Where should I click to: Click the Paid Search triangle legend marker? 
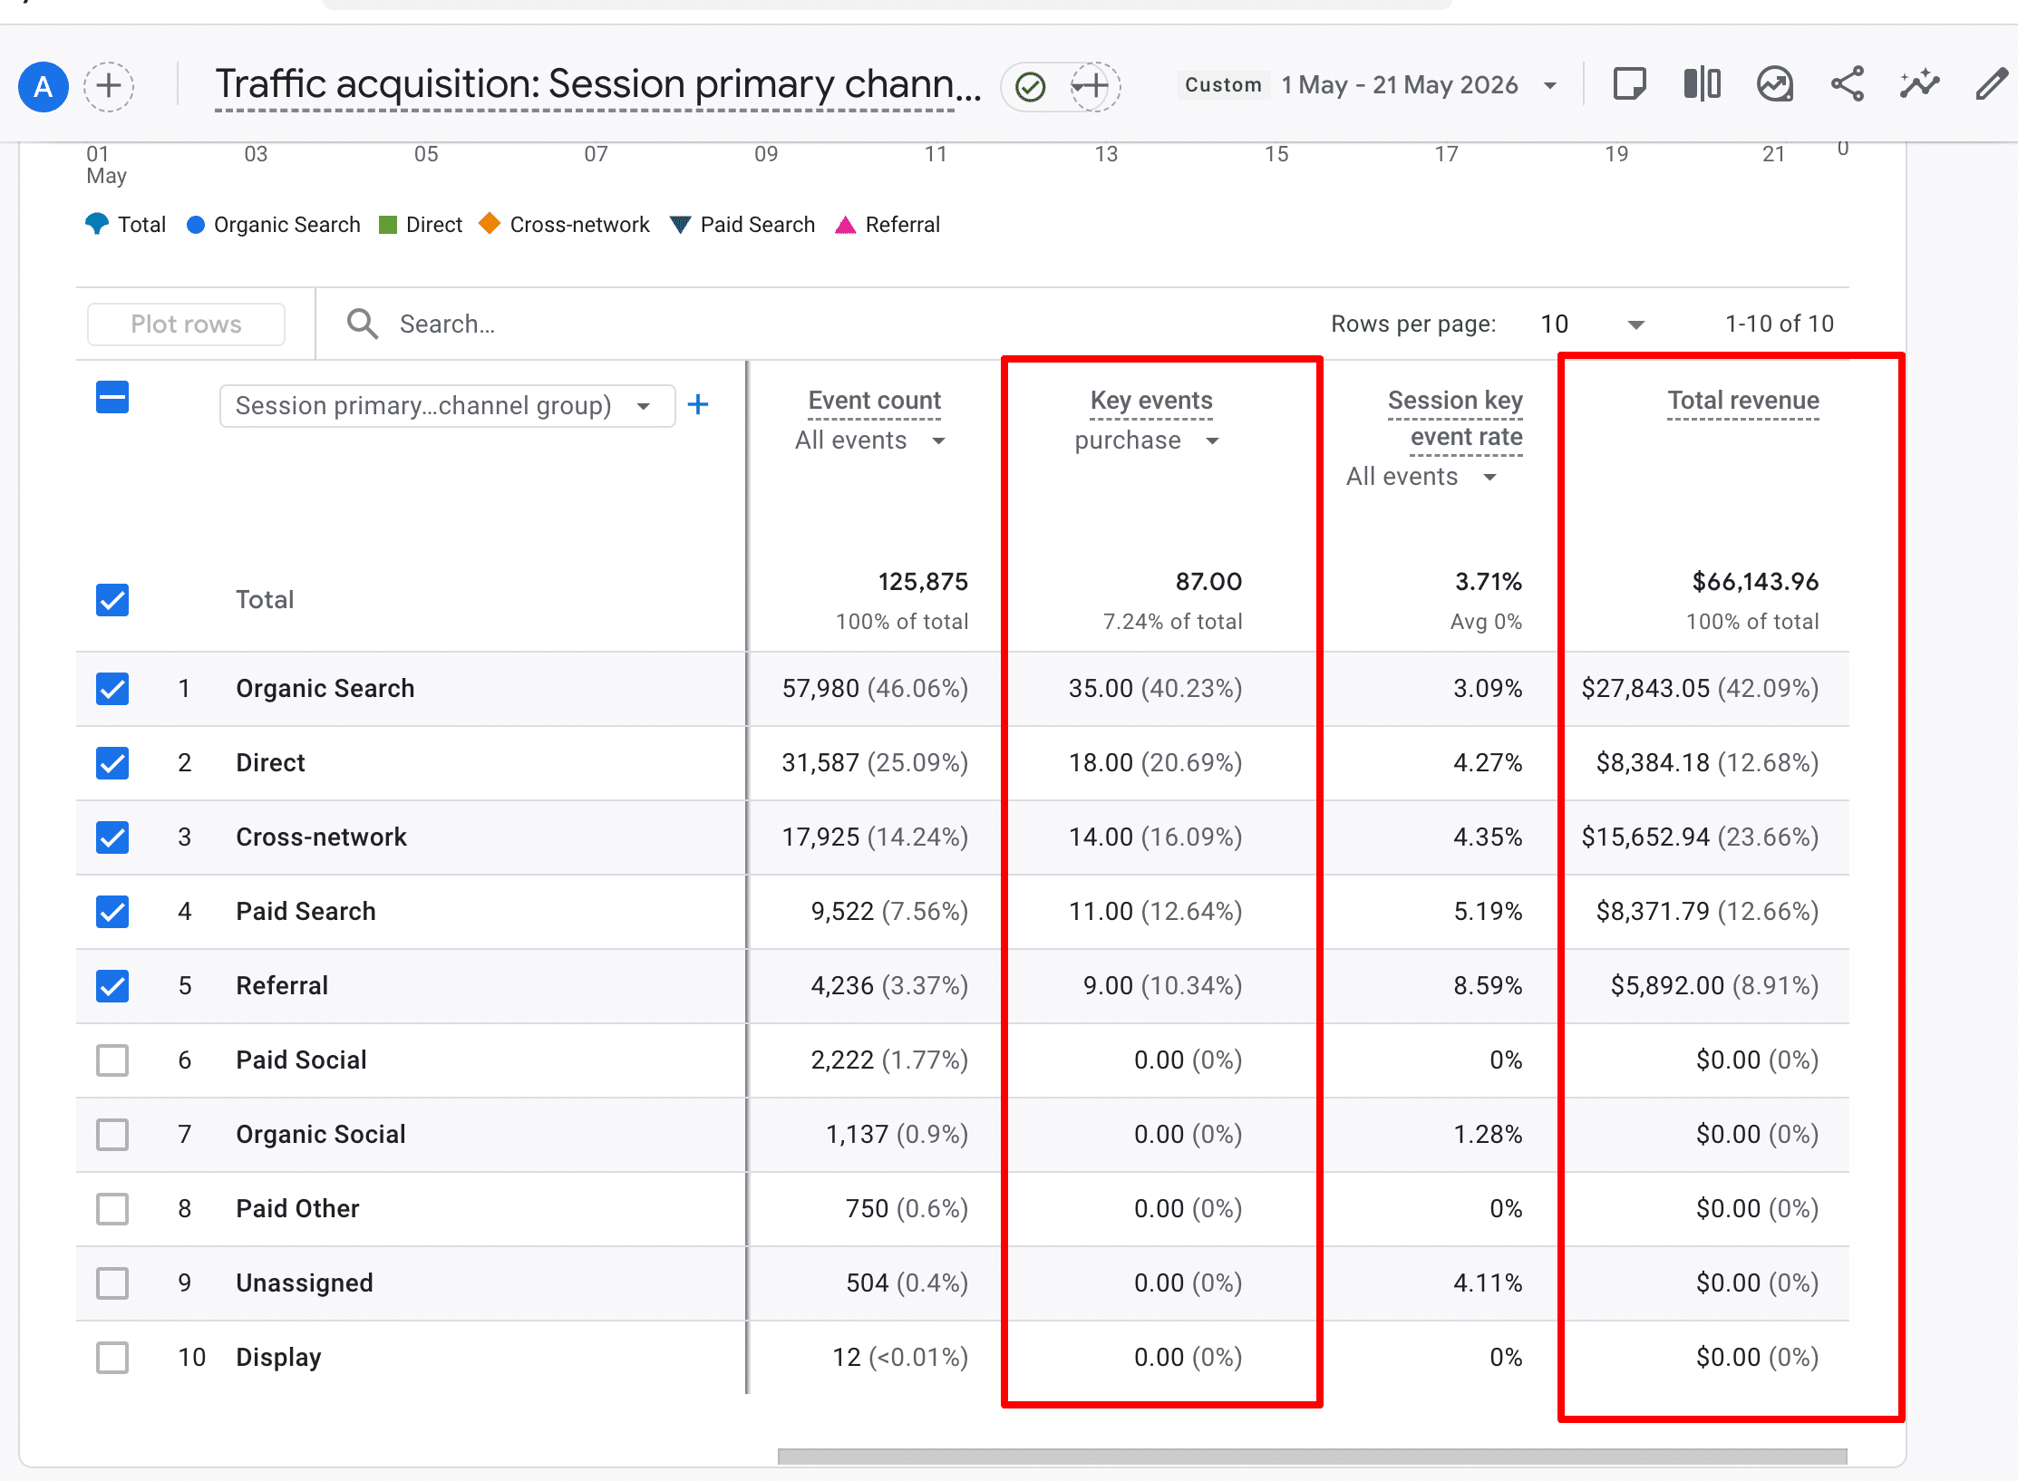point(680,225)
